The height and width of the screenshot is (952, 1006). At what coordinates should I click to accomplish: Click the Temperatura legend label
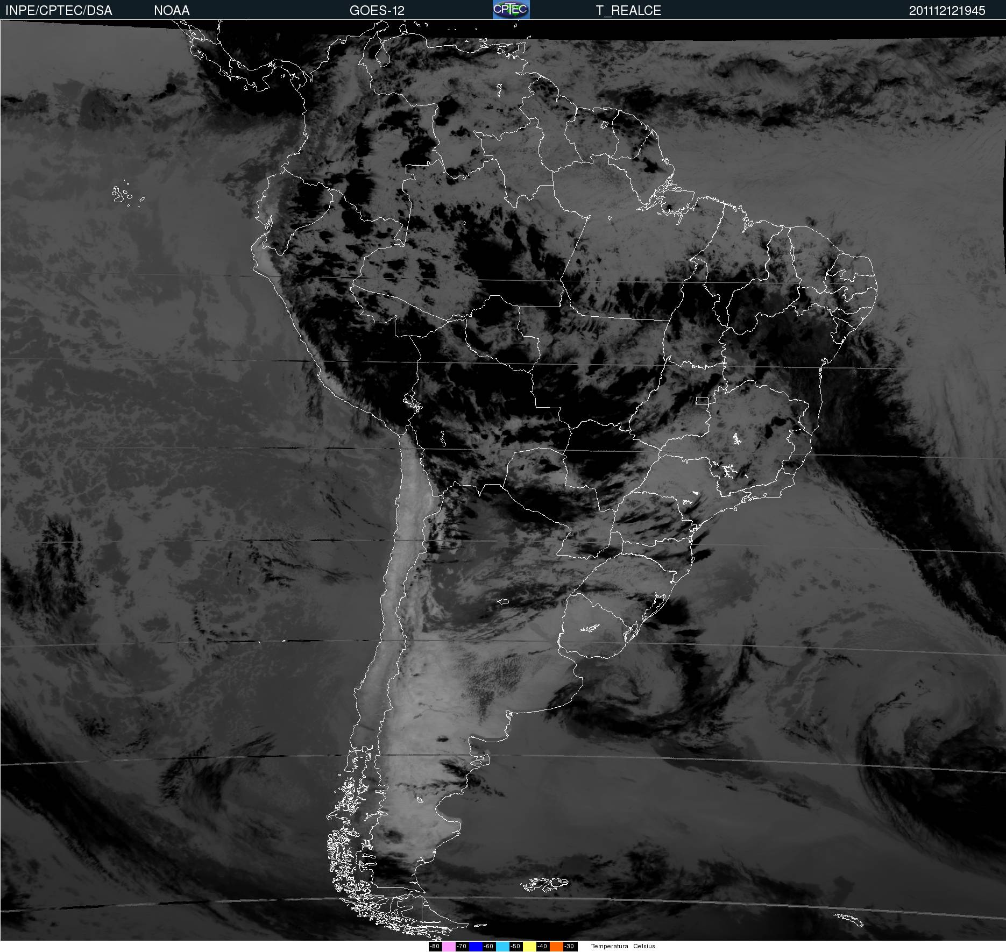pos(610,947)
